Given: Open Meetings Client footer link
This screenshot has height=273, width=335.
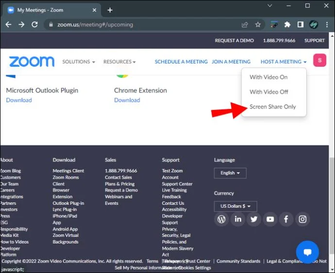Looking at the screenshot, I should 68,171.
